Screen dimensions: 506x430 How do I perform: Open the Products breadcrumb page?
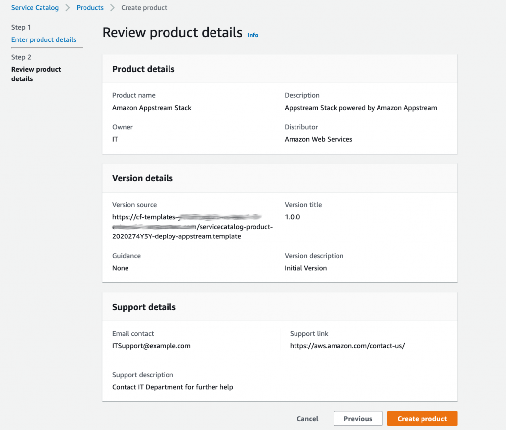tap(89, 8)
